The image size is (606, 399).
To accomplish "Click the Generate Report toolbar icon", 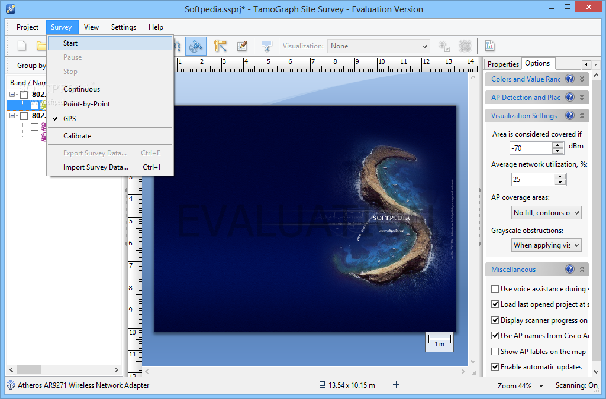I will [x=489, y=46].
